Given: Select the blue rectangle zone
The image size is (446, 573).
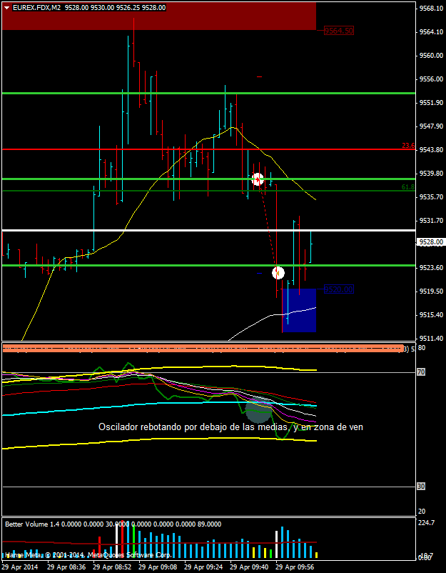Looking at the screenshot, I should tap(299, 310).
